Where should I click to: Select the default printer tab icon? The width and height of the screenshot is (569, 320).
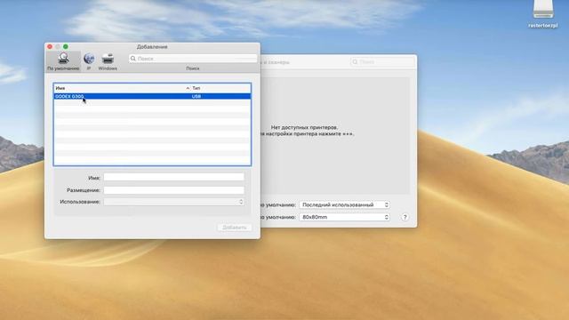[63, 61]
